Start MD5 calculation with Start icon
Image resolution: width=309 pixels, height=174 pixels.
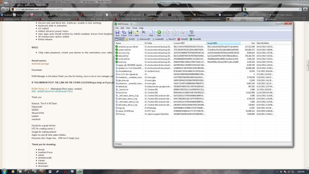click(x=160, y=34)
